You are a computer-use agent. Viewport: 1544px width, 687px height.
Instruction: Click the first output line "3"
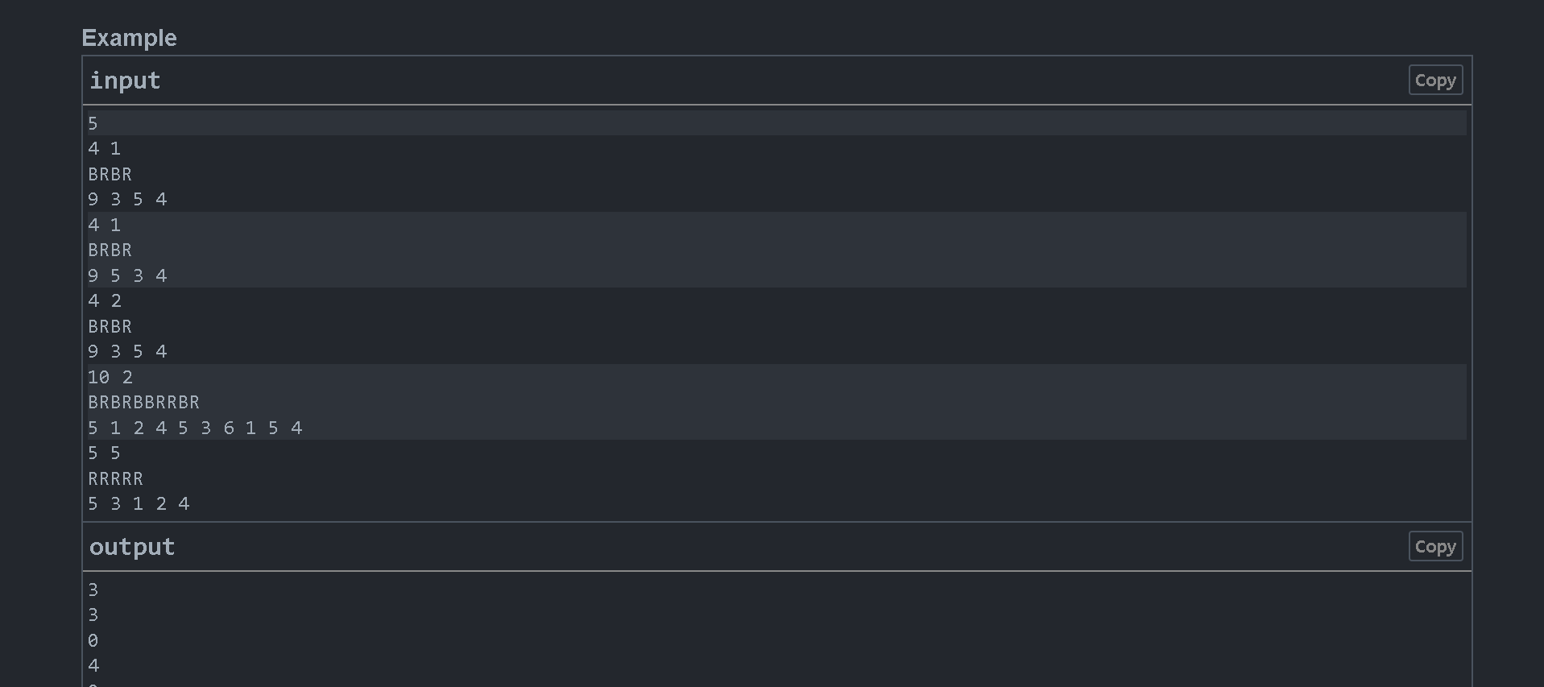pos(93,590)
